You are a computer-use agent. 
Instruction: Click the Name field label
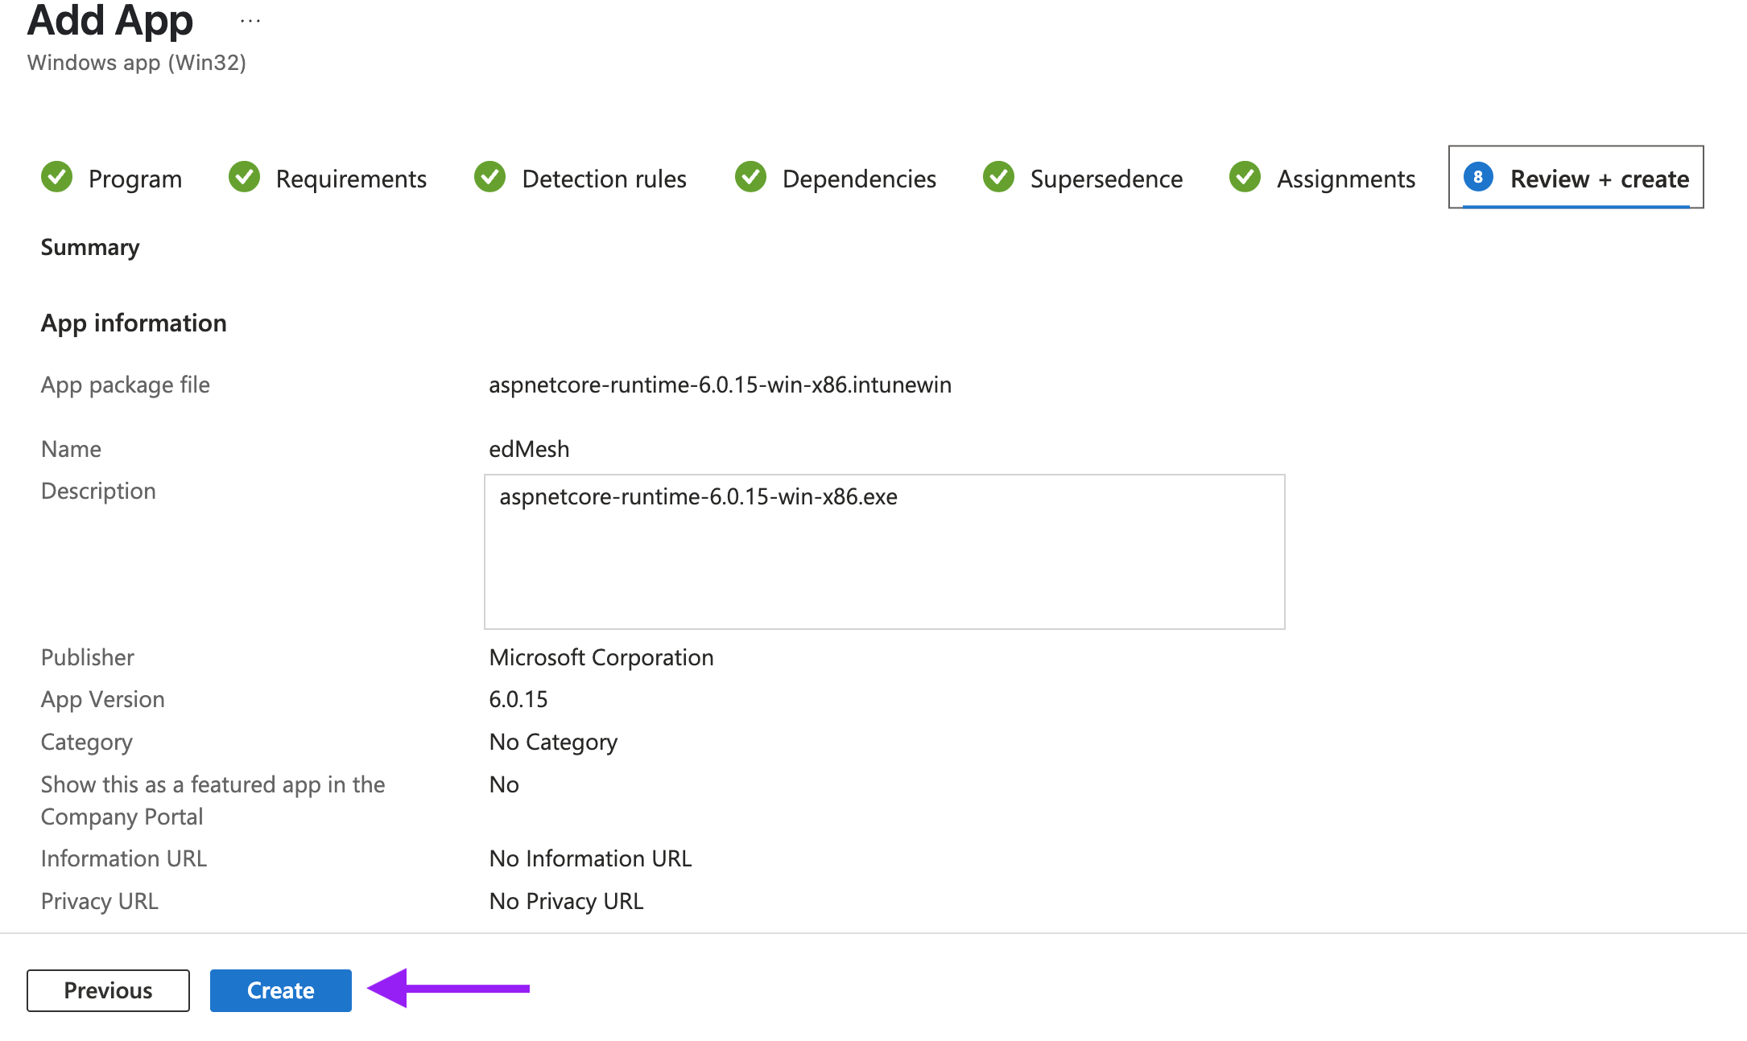tap(71, 449)
